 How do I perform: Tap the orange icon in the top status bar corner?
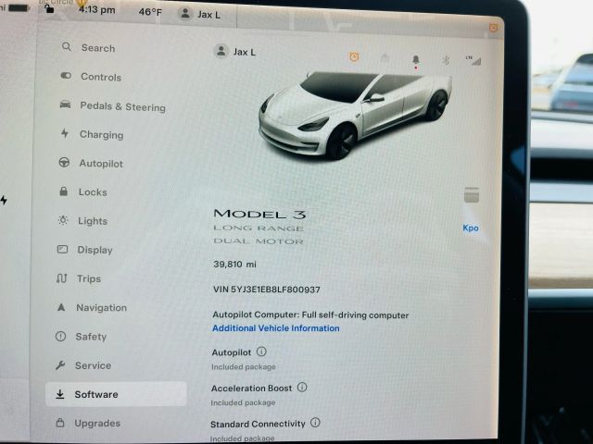pyautogui.click(x=494, y=28)
